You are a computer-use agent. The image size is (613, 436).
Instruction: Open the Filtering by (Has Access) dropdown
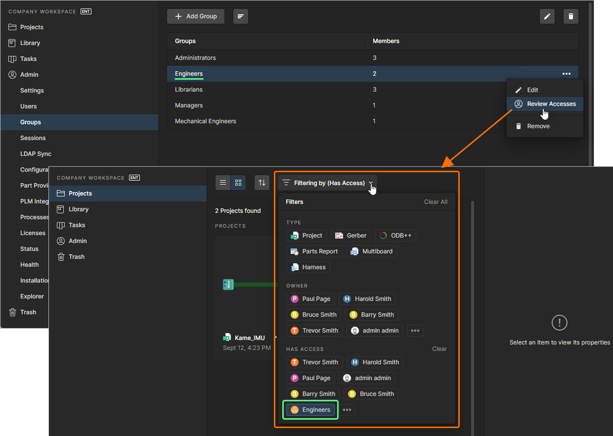pos(327,183)
